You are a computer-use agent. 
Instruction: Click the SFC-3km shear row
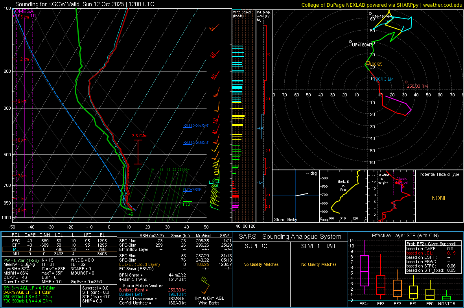[175, 245]
